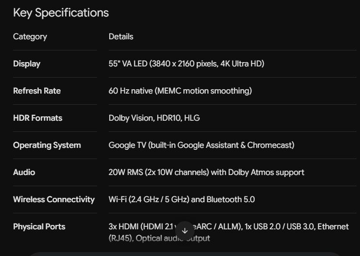The image size is (360, 256).
Task: Click the scroll-down arrow button
Action: [185, 231]
